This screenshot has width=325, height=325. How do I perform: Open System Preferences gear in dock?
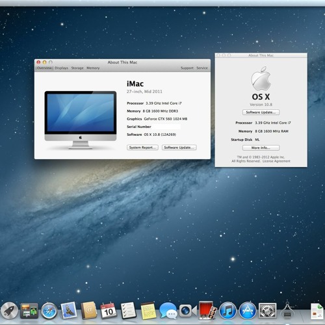pyautogui.click(x=268, y=311)
